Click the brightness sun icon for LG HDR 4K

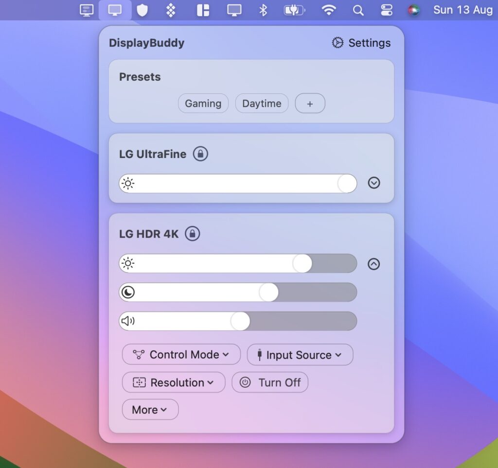coord(127,263)
